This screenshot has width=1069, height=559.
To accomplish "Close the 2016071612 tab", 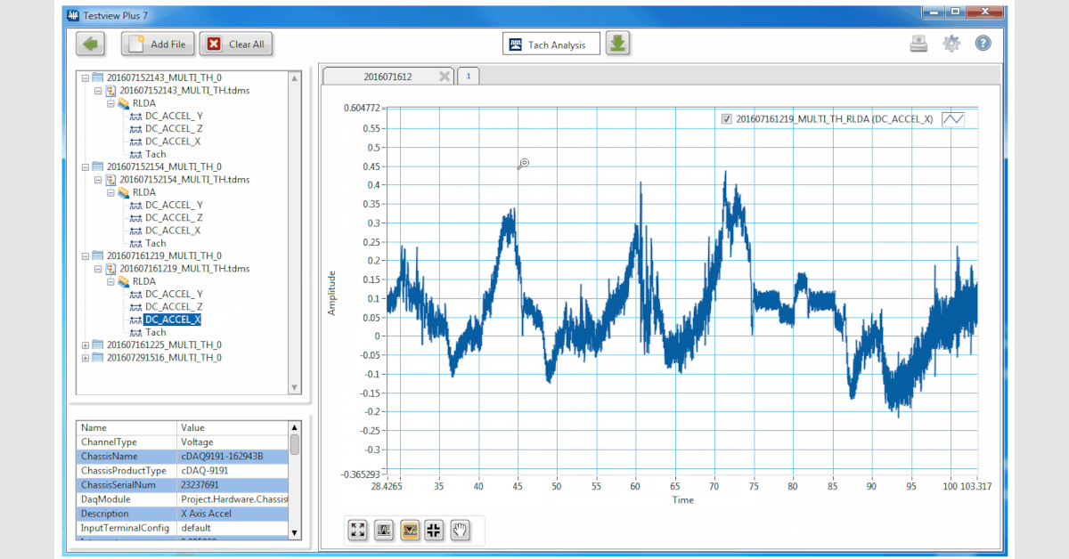I will [x=444, y=76].
